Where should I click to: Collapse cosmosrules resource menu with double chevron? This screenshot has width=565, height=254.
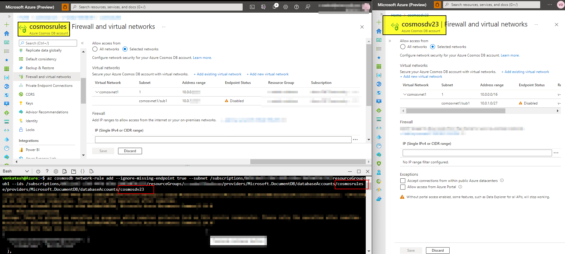coord(82,43)
